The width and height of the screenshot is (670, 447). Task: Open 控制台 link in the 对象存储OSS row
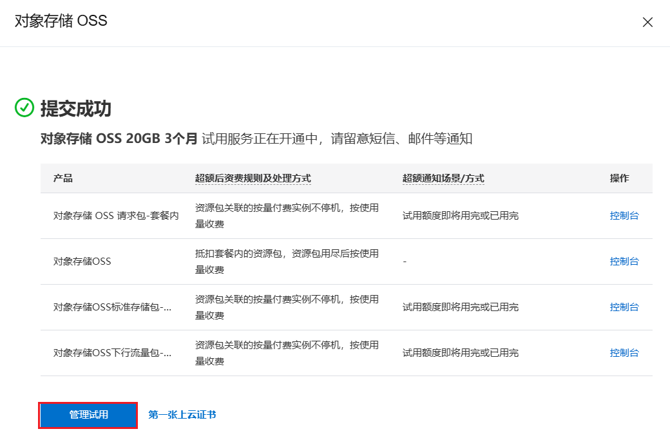point(624,262)
